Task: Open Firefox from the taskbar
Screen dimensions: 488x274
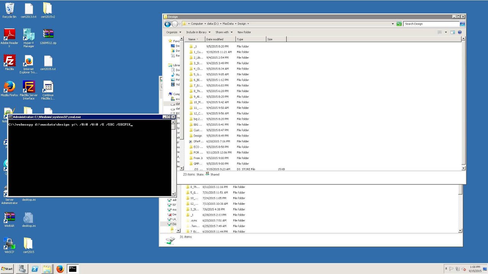Action: (x=60, y=269)
